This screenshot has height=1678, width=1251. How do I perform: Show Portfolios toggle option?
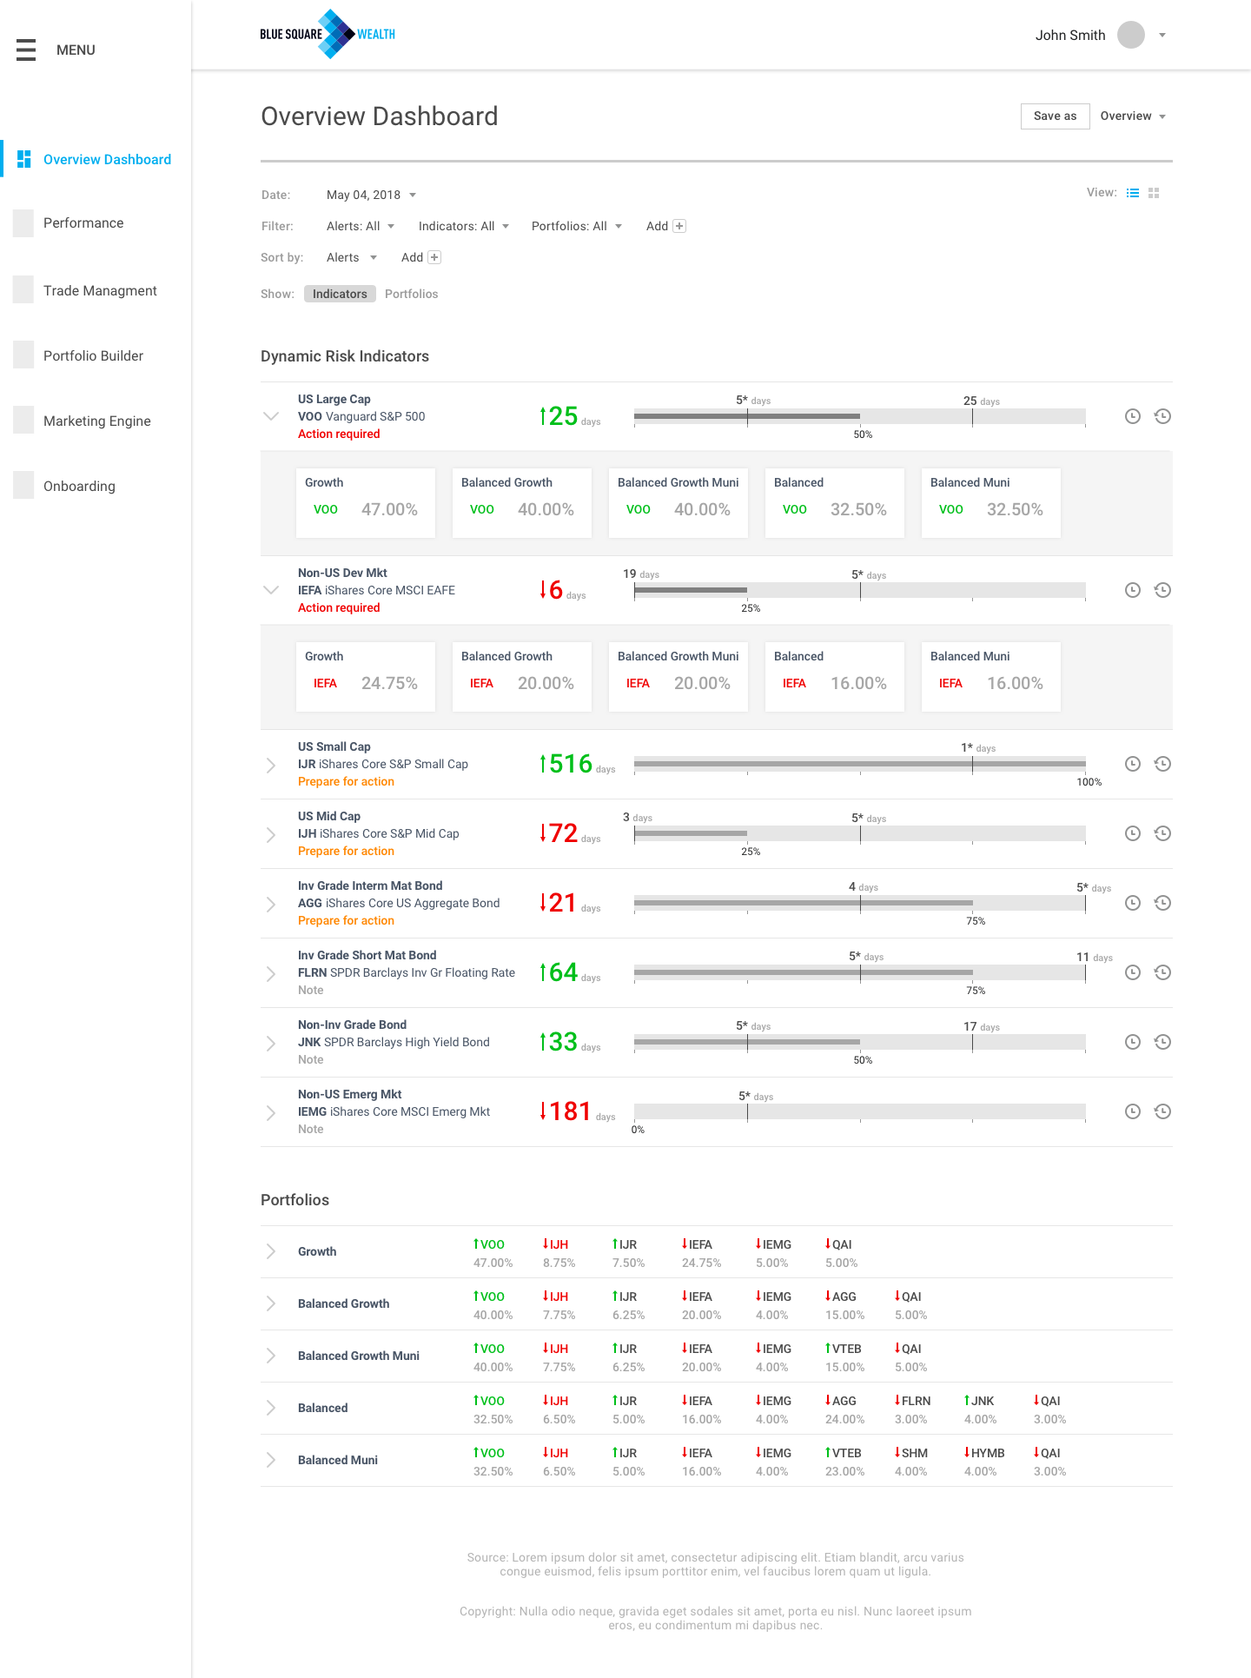coord(412,294)
